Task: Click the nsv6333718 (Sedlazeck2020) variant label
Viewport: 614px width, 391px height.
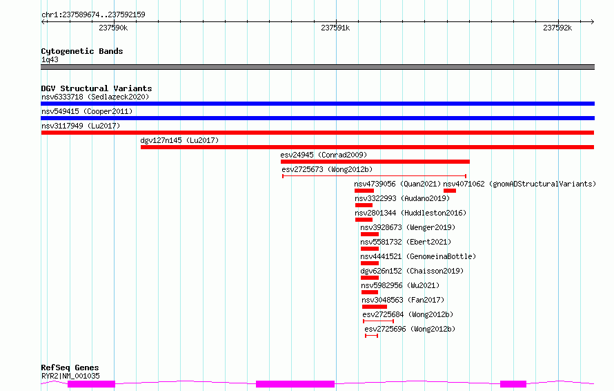Action: tap(95, 97)
